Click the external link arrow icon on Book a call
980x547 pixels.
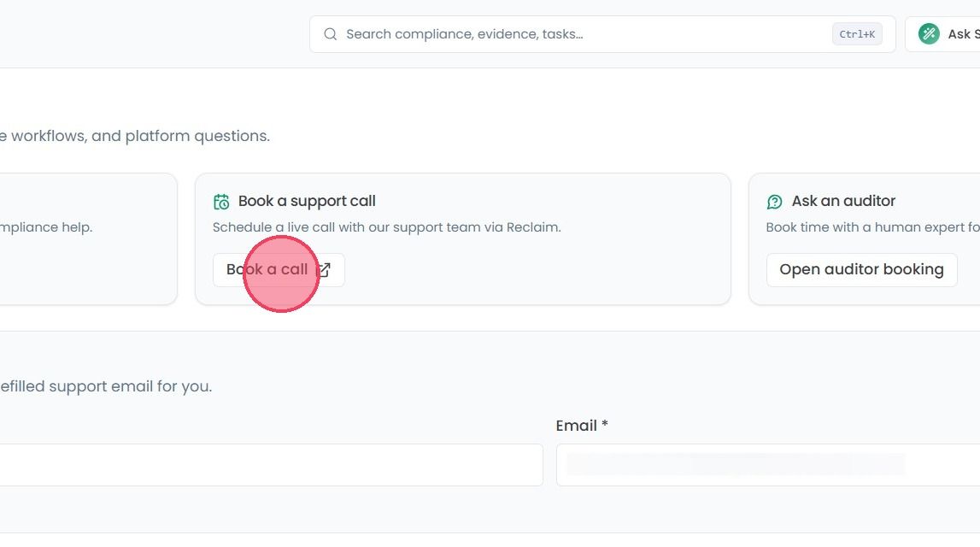point(324,270)
